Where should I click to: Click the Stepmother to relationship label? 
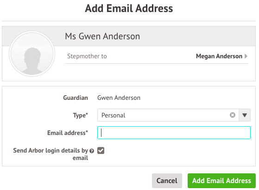coord(87,56)
